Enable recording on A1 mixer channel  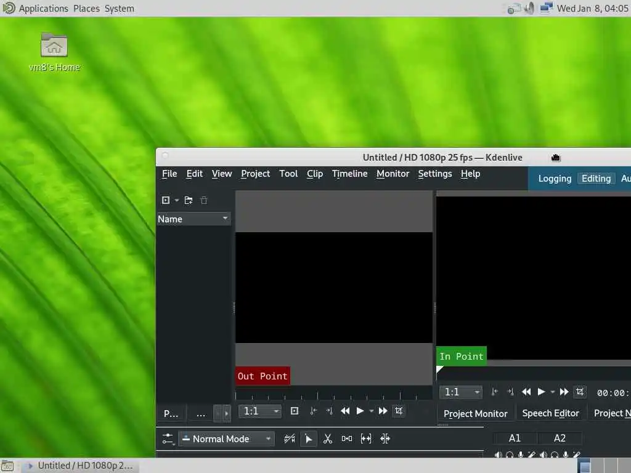pyautogui.click(x=521, y=455)
